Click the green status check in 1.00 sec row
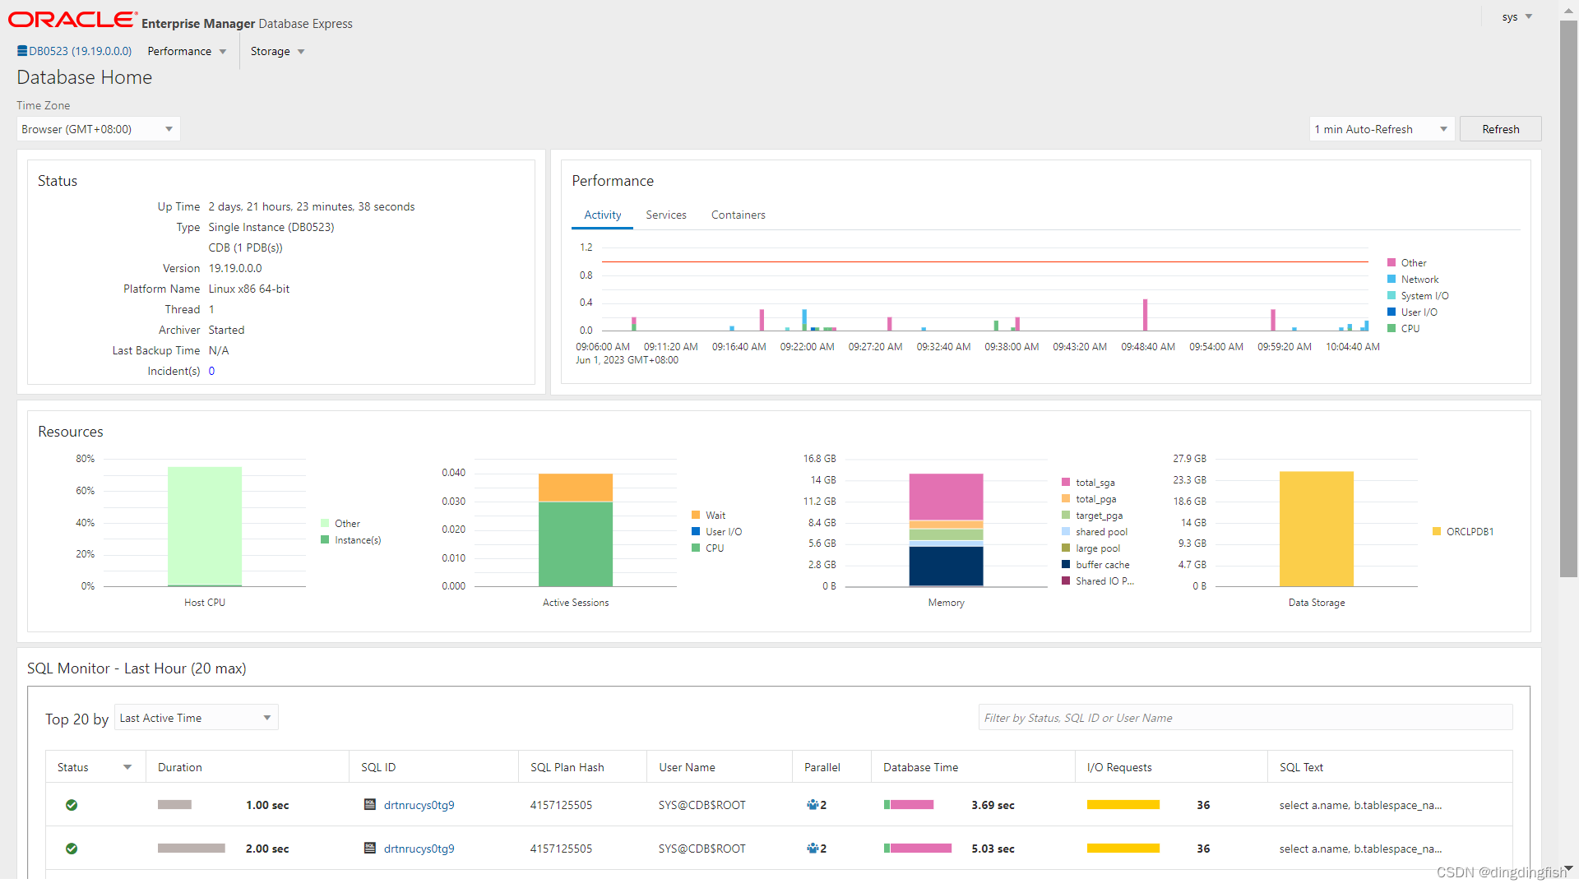This screenshot has width=1579, height=888. coord(72,805)
